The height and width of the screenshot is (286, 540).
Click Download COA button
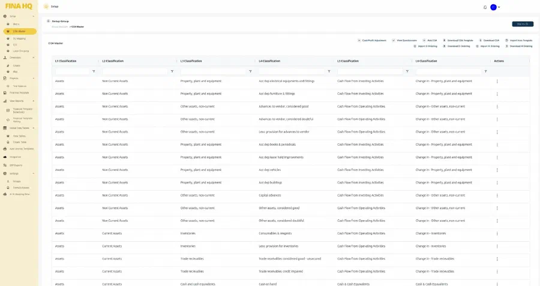tap(490, 40)
